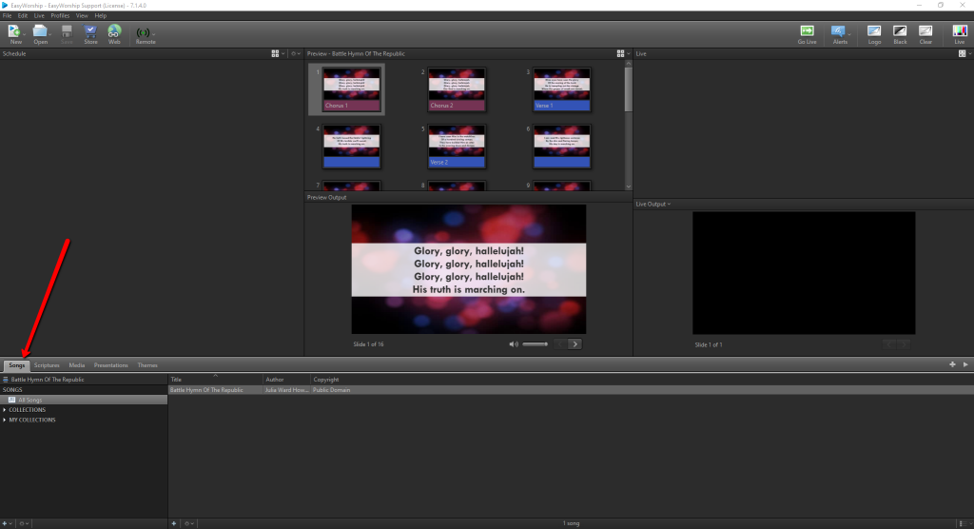Click the Preview slide list scrollbar
Screen dimensions: 974x529
click(628, 88)
